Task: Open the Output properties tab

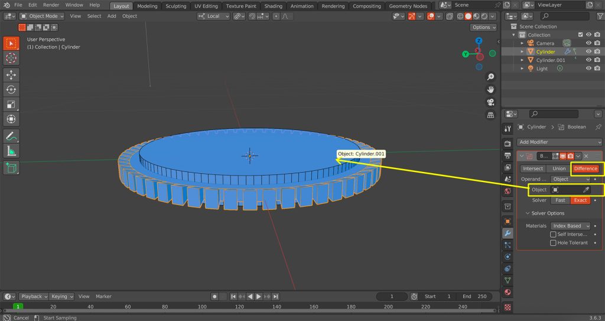Action: (508, 155)
